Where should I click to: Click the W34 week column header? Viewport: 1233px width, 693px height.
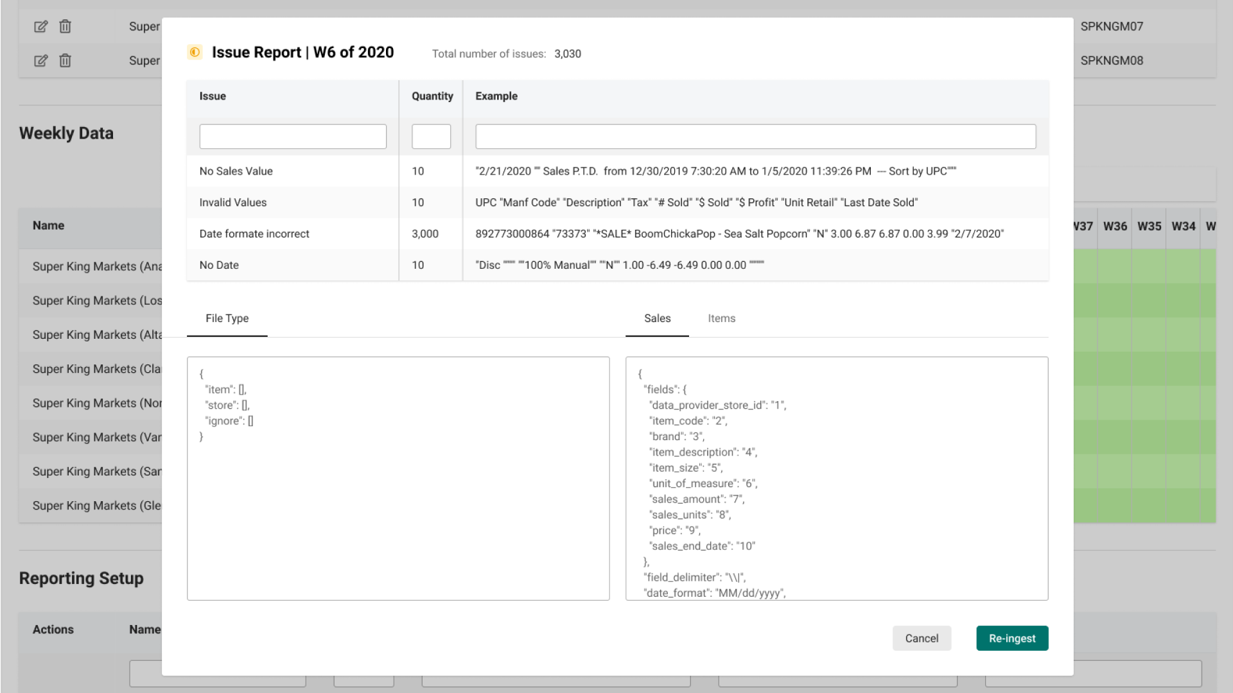[1183, 226]
